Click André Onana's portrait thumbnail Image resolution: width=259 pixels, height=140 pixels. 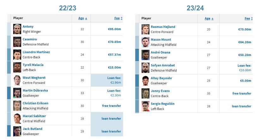click(145, 55)
